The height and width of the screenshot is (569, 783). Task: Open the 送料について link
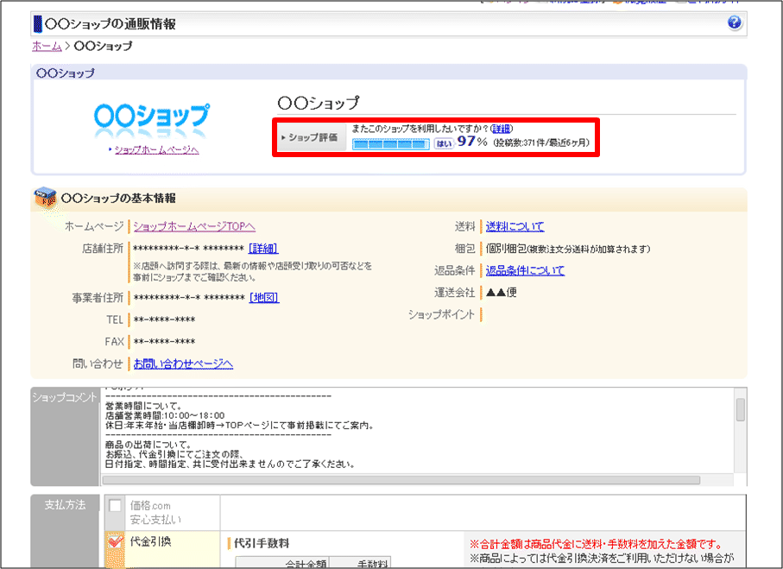(515, 226)
